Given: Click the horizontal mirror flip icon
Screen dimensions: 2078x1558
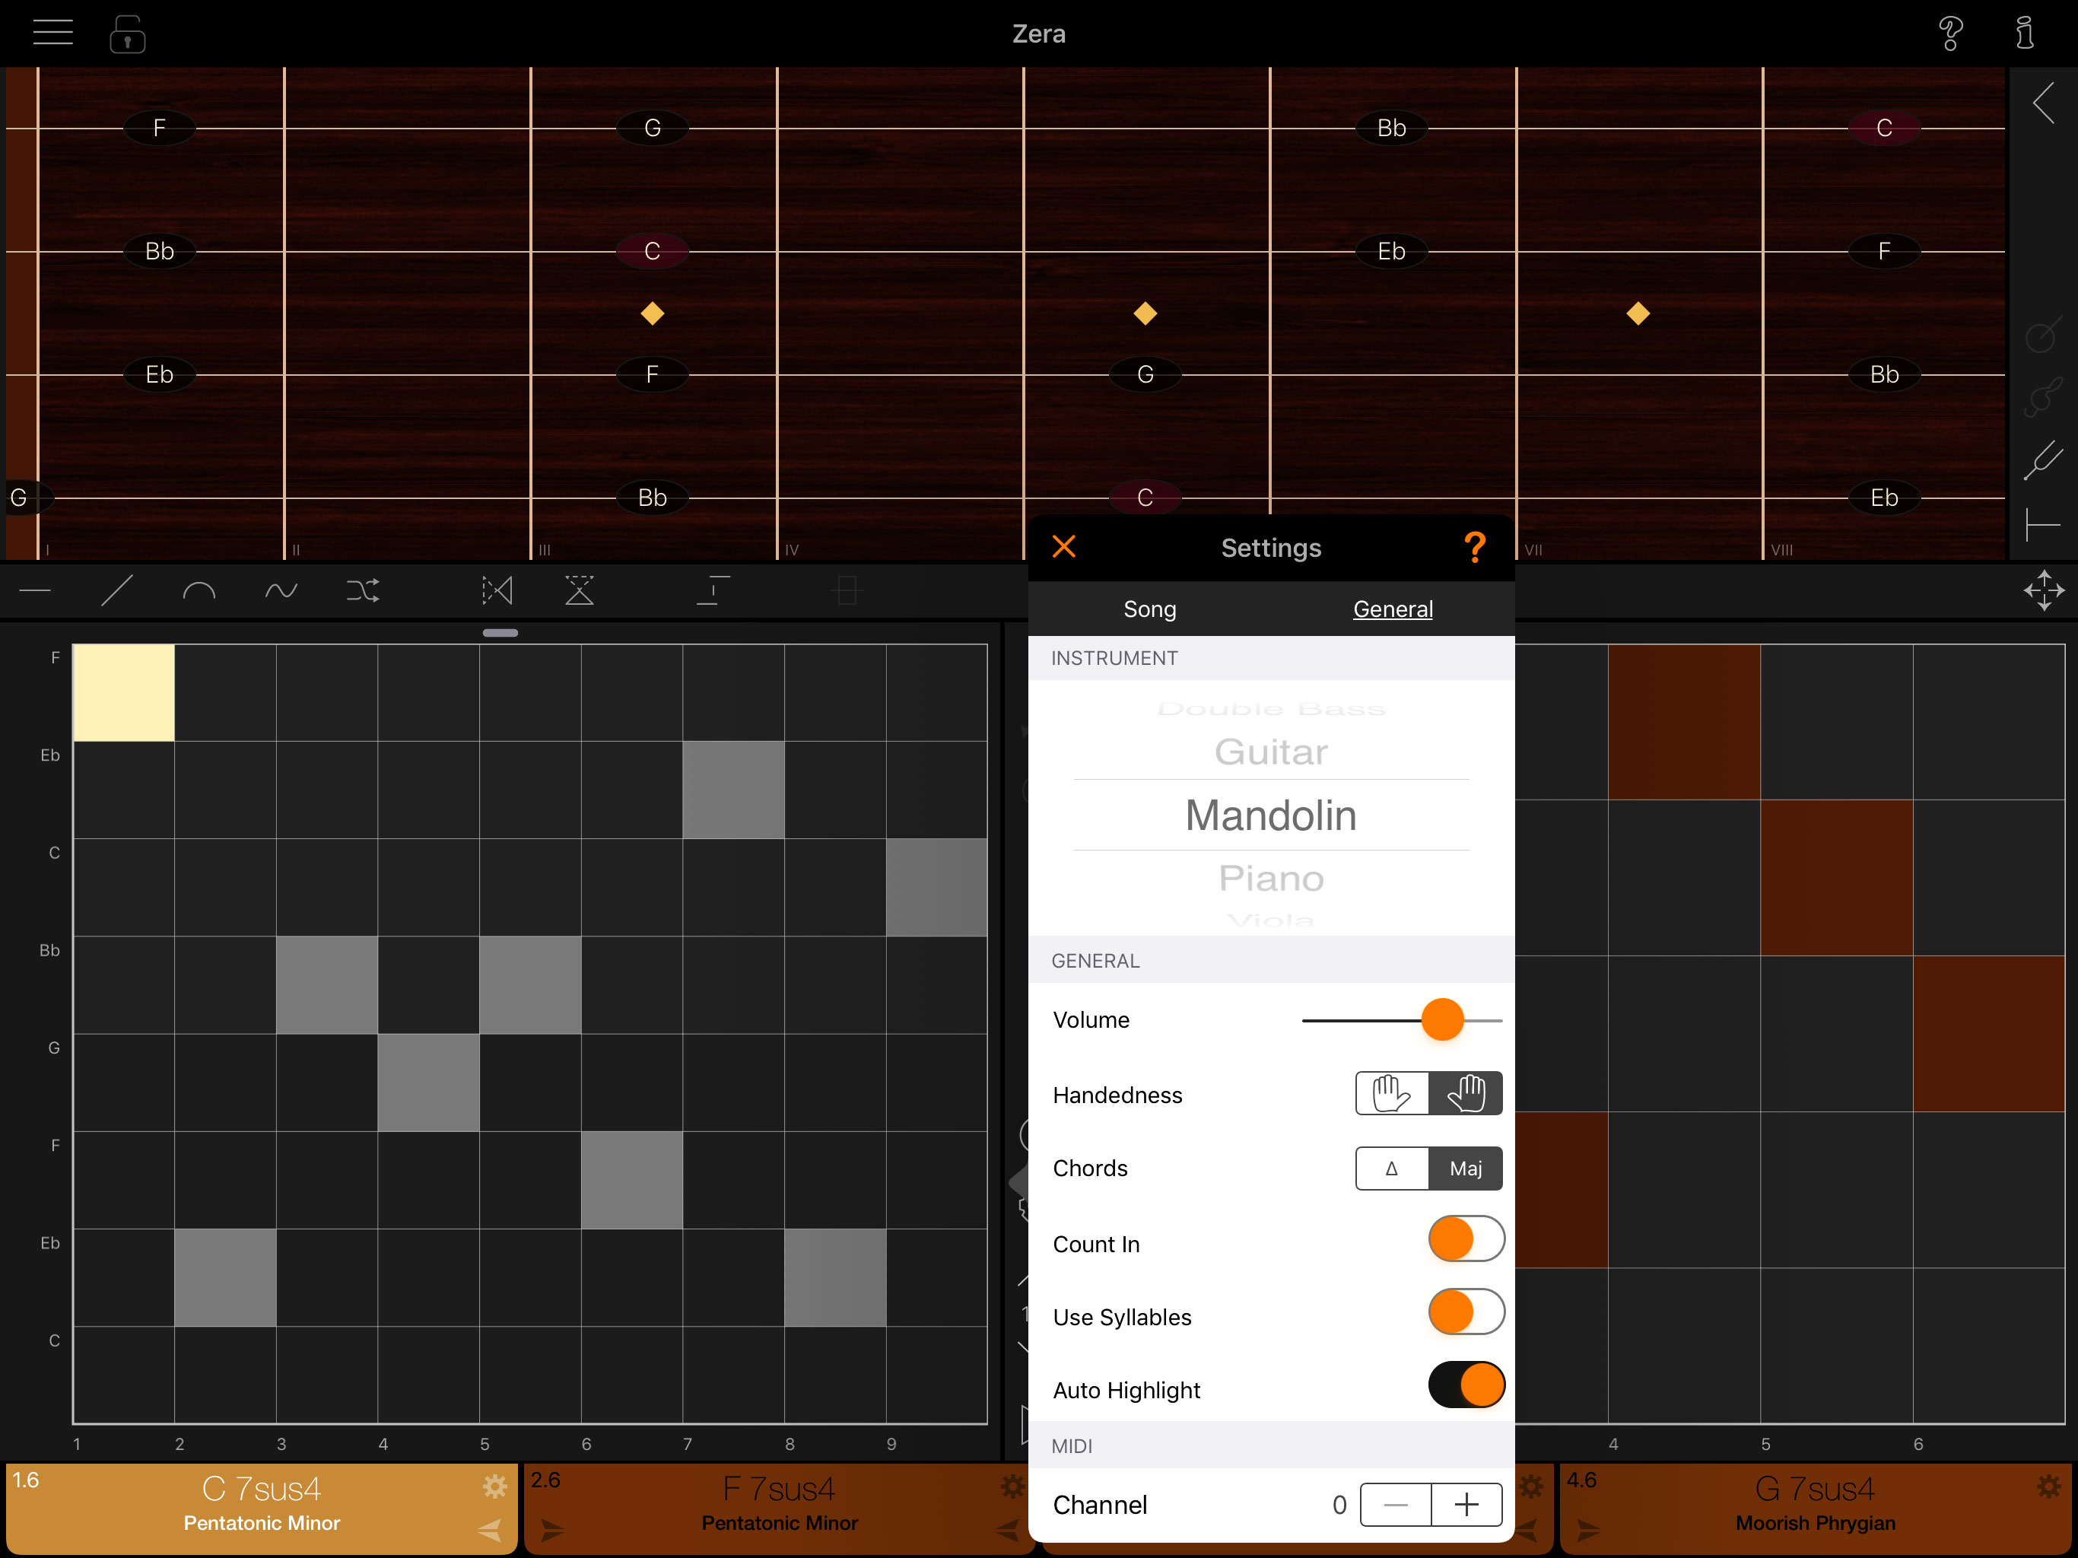Looking at the screenshot, I should tap(497, 590).
